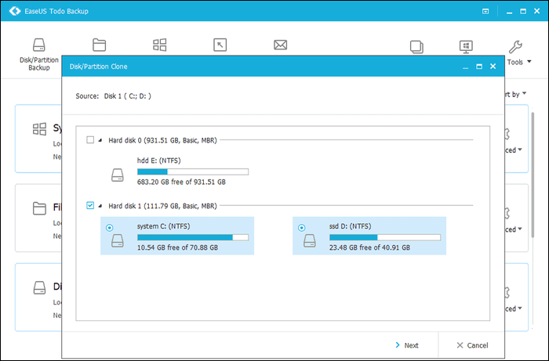This screenshot has height=361, width=549.
Task: Cancel the Disk/Partition Clone dialog
Action: click(472, 345)
